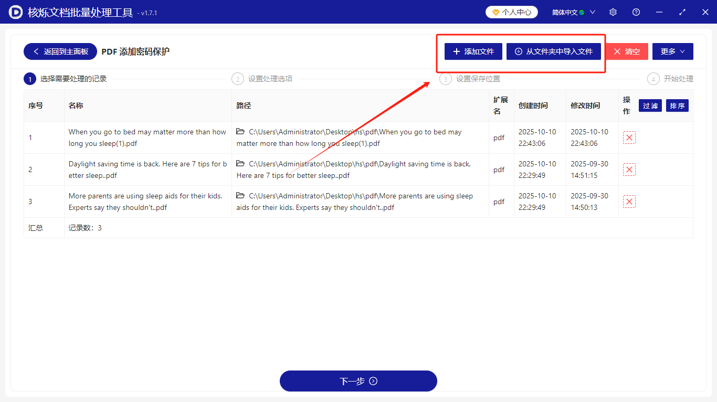Open help via the question mark icon
This screenshot has width=717, height=402.
pyautogui.click(x=636, y=11)
